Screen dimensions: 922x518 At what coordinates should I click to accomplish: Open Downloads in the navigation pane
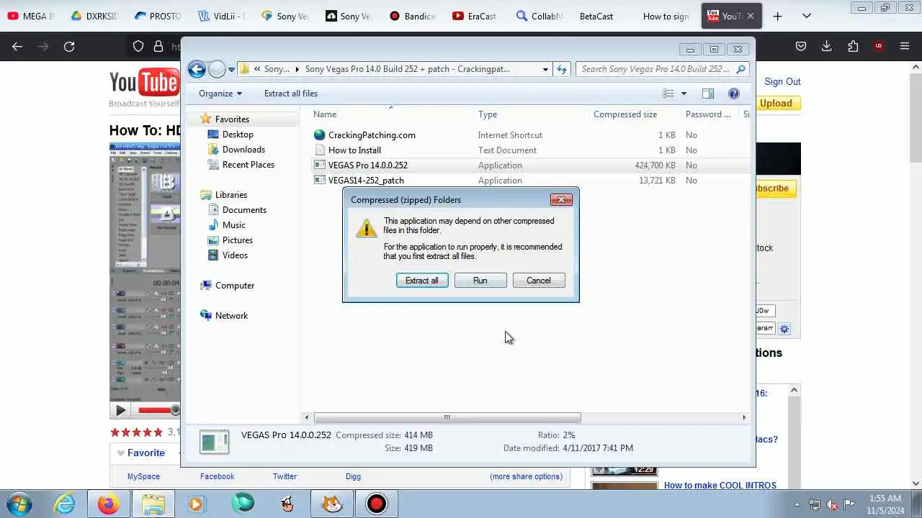(x=243, y=150)
